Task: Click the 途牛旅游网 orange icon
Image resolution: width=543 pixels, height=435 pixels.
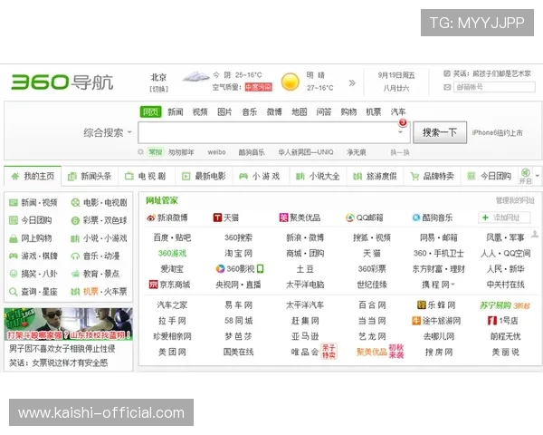Action: (416, 321)
